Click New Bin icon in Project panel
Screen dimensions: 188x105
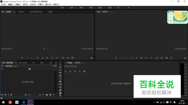tap(47, 95)
